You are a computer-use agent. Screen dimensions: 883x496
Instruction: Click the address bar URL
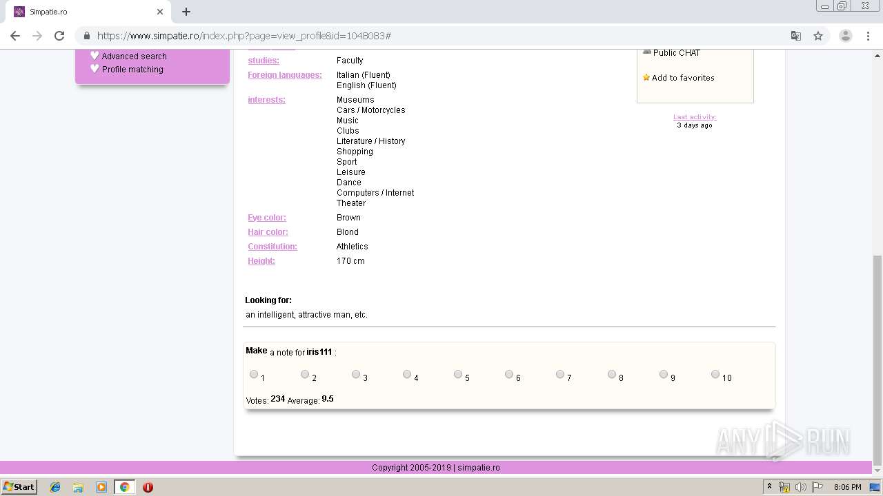(x=244, y=36)
